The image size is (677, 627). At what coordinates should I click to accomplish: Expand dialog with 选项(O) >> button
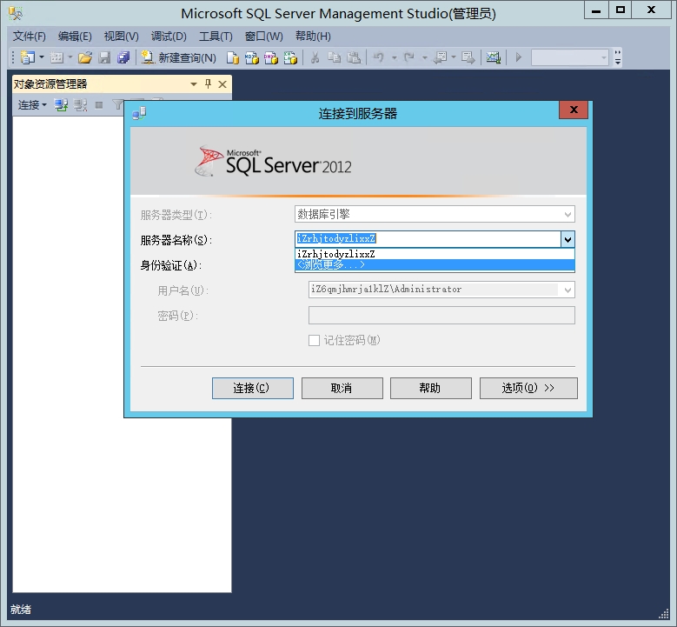(528, 388)
